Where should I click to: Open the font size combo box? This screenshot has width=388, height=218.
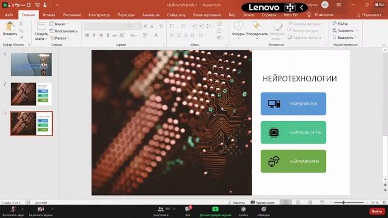[135, 27]
